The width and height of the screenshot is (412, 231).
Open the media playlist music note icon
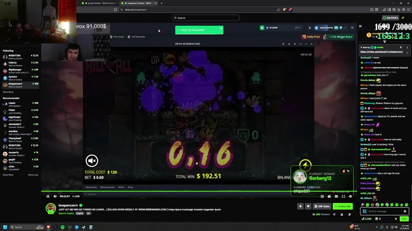tap(384, 10)
